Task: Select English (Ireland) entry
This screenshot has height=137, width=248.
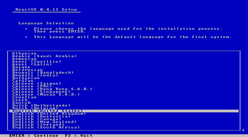Action: (x=38, y=125)
